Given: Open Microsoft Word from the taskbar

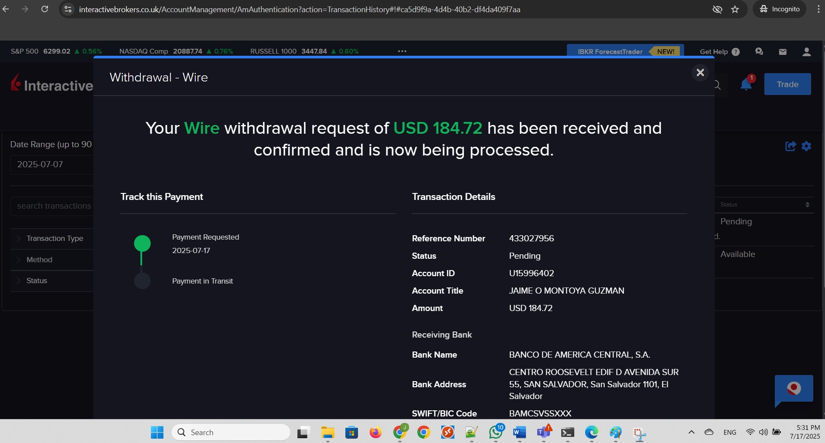Looking at the screenshot, I should pyautogui.click(x=519, y=432).
